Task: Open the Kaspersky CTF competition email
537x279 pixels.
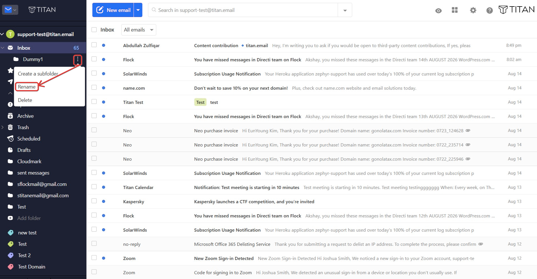Action: coord(254,202)
